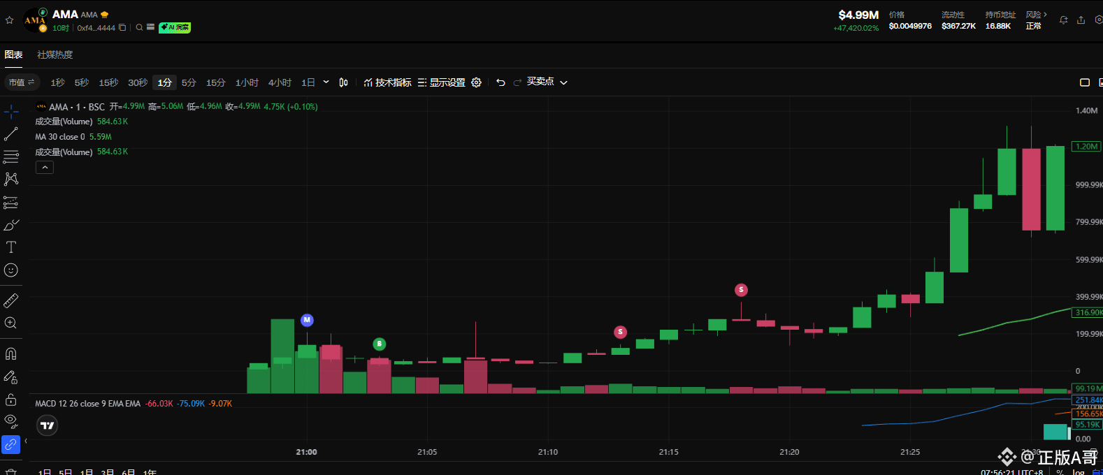Activate the zoom-in tool in sidebar

pos(11,323)
